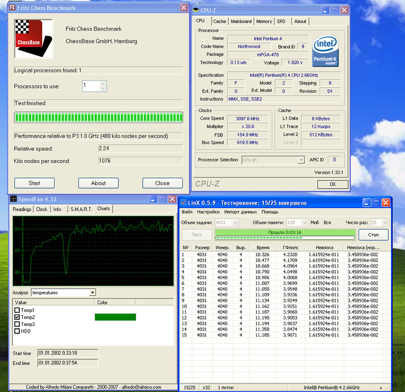Switch to the Memory tab in CPU-Z
The height and width of the screenshot is (392, 405).
pyautogui.click(x=264, y=21)
